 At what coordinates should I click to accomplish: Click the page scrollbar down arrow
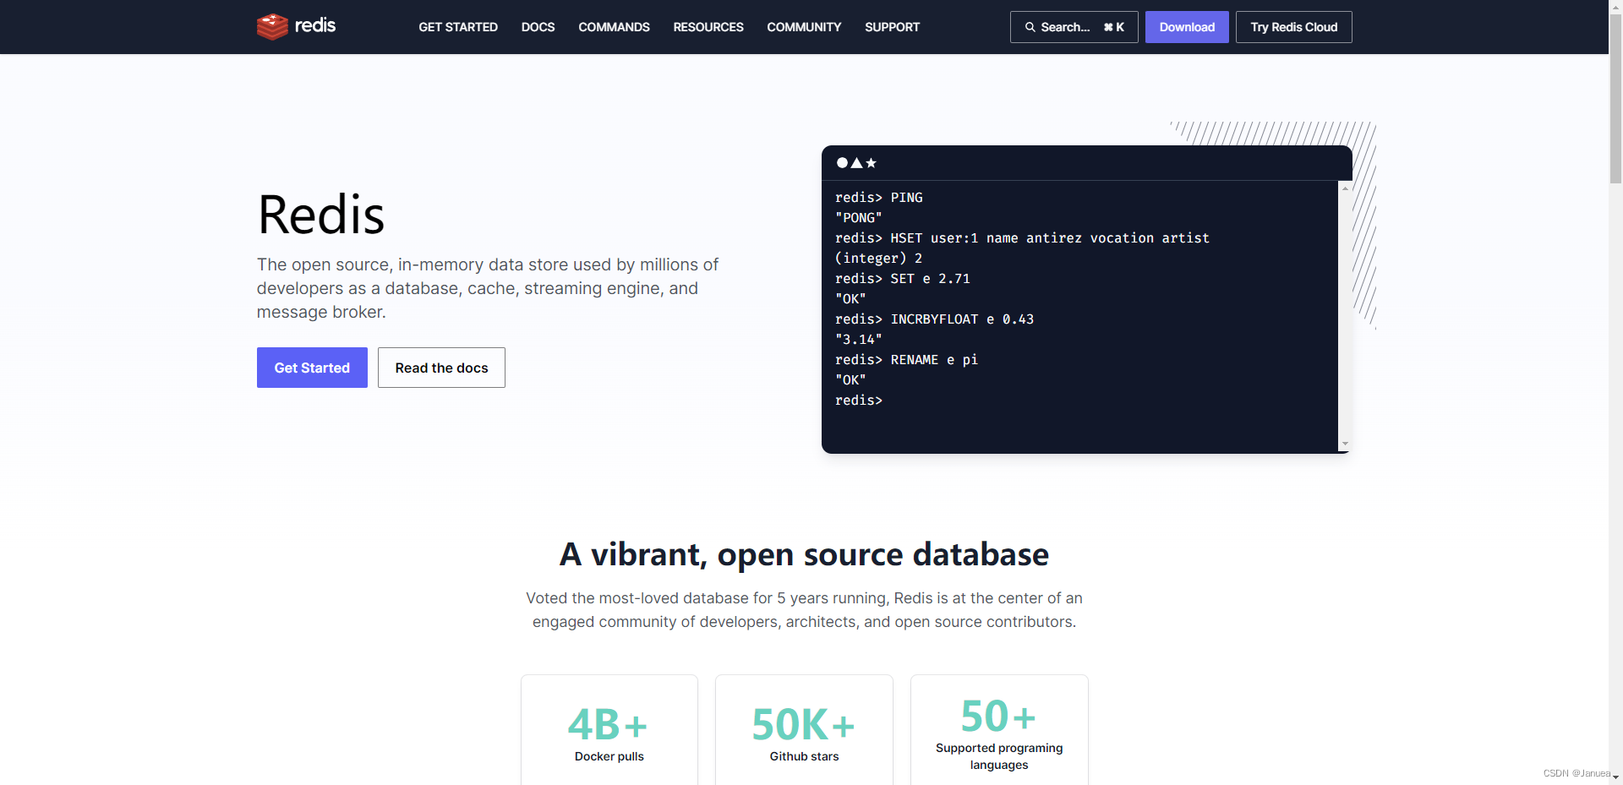tap(1615, 777)
